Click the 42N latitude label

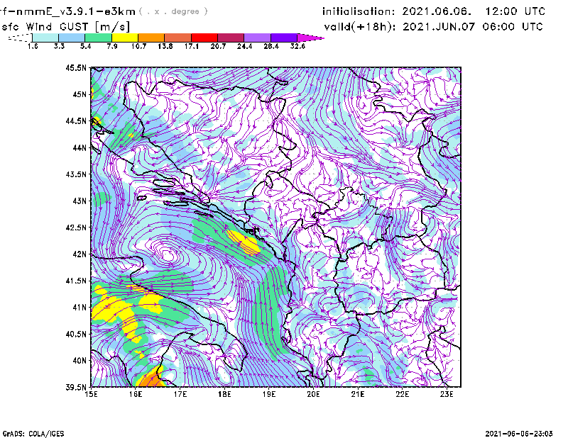80,254
